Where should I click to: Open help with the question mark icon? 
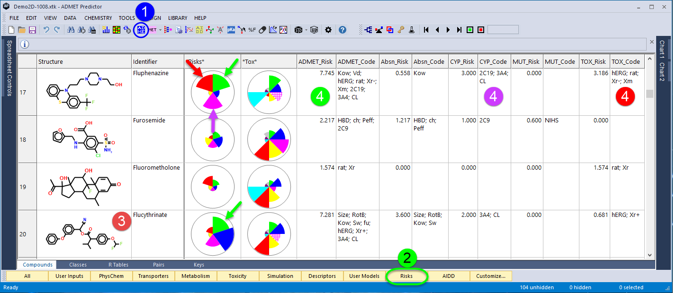tap(343, 30)
